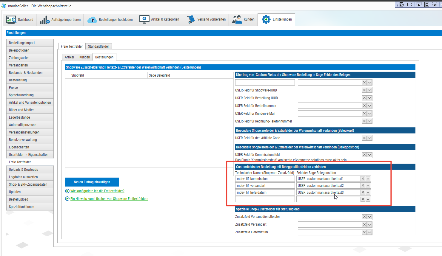The image size is (442, 256).
Task: Click the mdev_lif_versandart text field
Action: (x=265, y=186)
